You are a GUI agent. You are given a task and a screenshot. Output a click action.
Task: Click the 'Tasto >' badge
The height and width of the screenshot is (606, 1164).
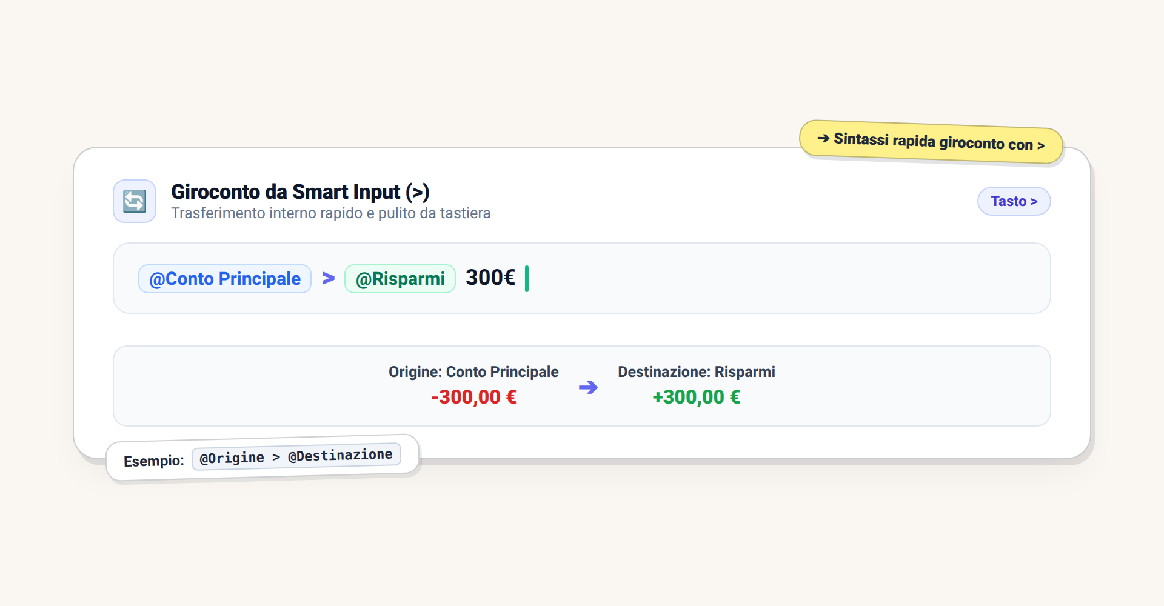click(x=1014, y=201)
